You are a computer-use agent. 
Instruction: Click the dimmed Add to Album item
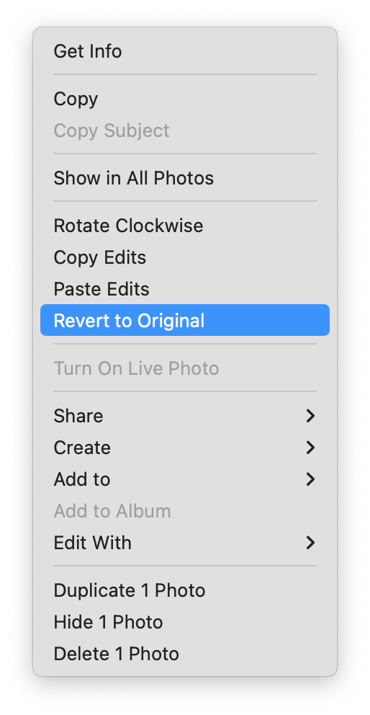pos(184,511)
